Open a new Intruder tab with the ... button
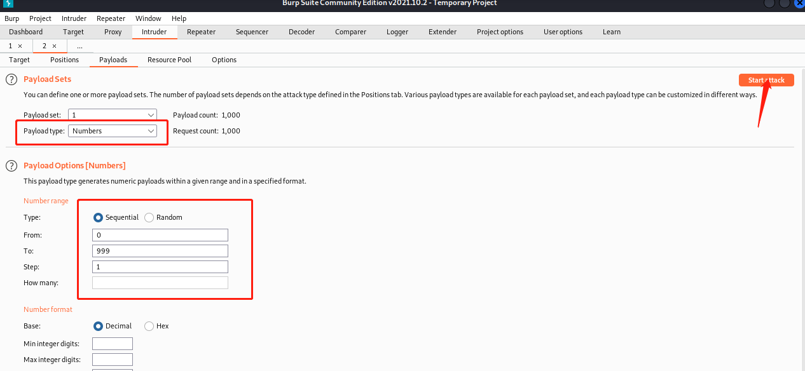 pyautogui.click(x=79, y=46)
